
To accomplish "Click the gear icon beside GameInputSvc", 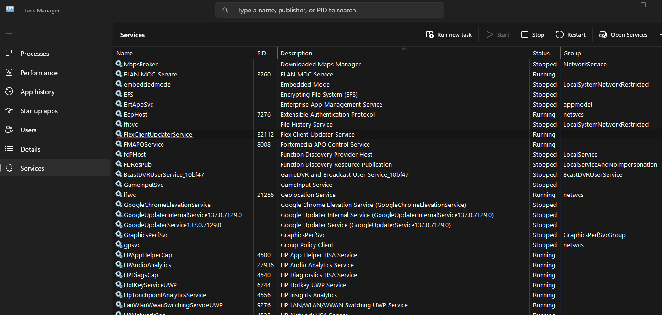I will 119,185.
